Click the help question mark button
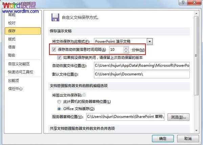The width and height of the screenshot is (203, 145). tap(183, 2)
